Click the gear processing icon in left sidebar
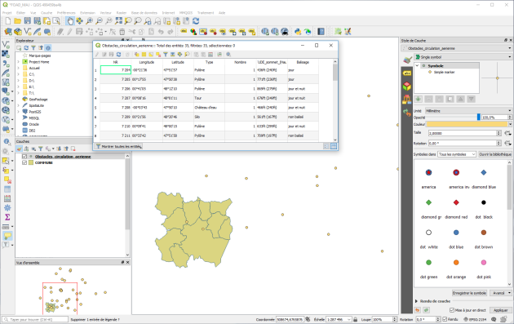 (7, 207)
